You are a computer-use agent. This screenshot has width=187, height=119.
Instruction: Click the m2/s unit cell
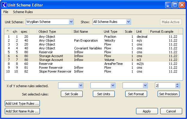(x=140, y=64)
